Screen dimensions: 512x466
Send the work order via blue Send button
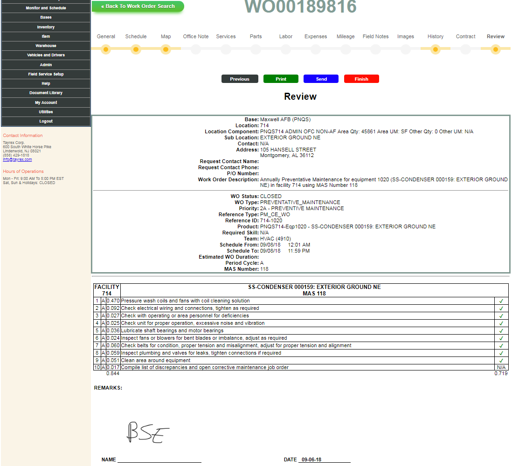321,79
